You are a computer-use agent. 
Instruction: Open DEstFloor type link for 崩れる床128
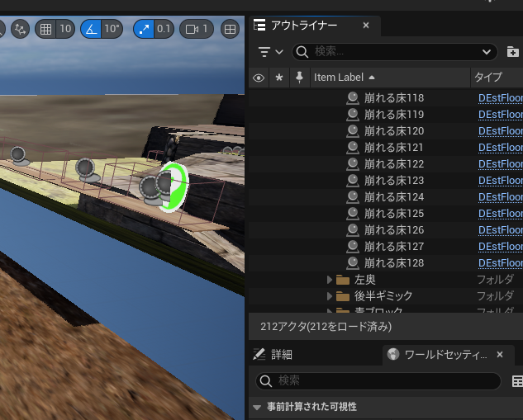point(501,263)
